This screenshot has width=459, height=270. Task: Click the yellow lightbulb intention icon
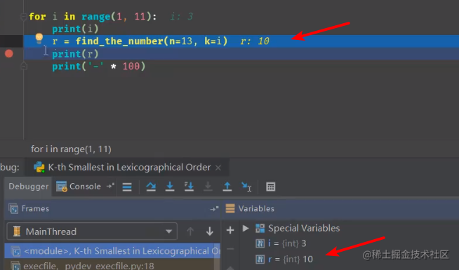click(x=39, y=38)
